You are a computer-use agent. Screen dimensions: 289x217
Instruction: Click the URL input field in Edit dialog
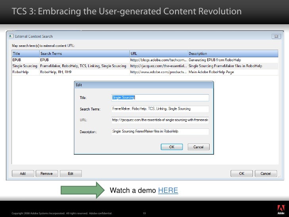[x=160, y=120]
